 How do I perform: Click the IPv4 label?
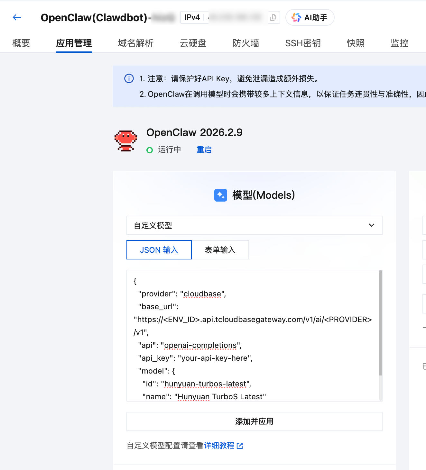[x=192, y=17]
